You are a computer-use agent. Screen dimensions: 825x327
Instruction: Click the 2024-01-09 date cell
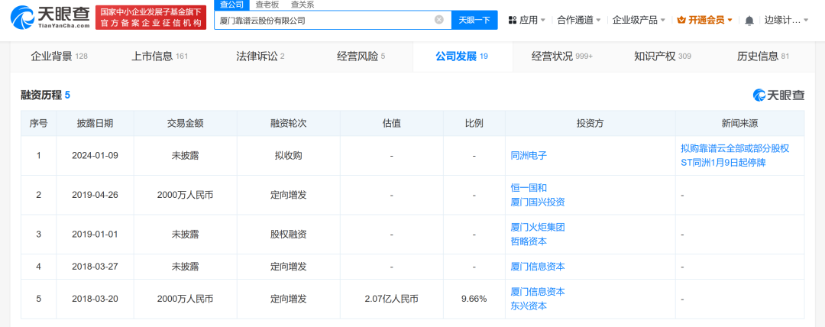click(x=95, y=156)
